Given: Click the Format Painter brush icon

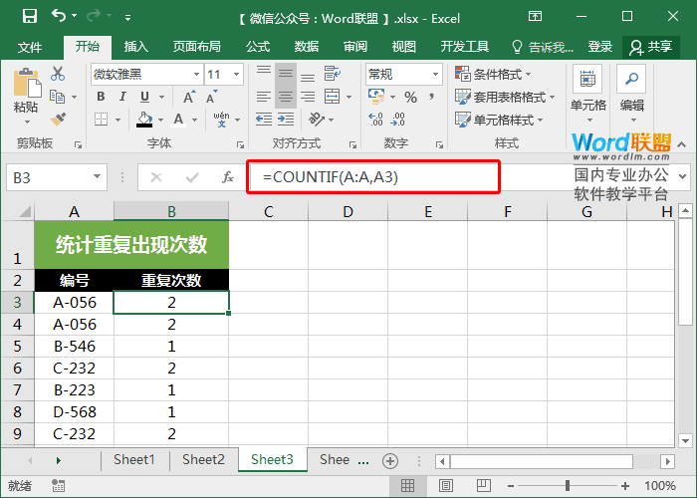Looking at the screenshot, I should (x=58, y=120).
